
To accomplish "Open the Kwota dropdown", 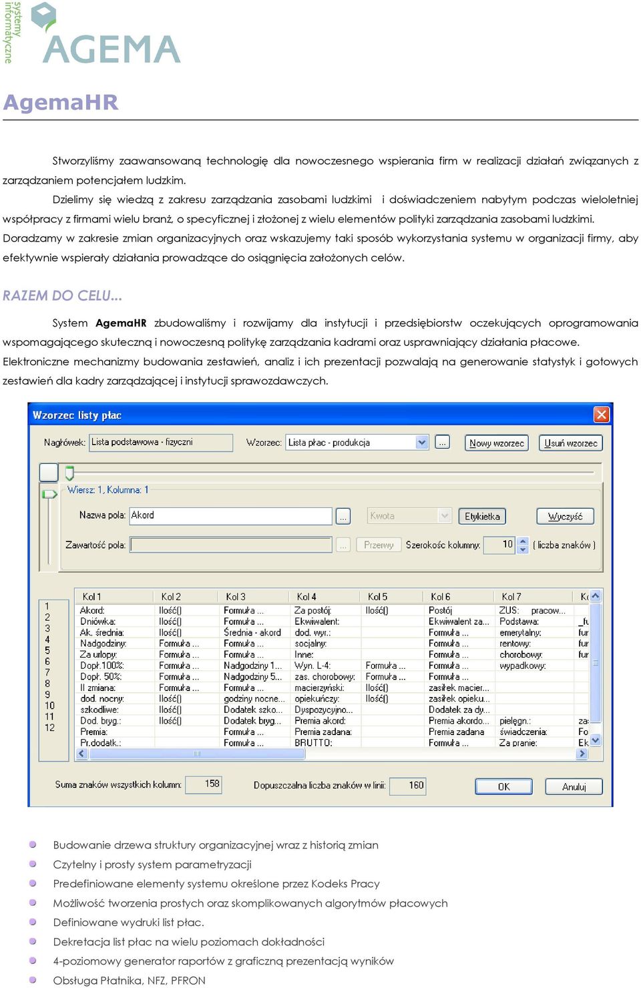I will [445, 515].
